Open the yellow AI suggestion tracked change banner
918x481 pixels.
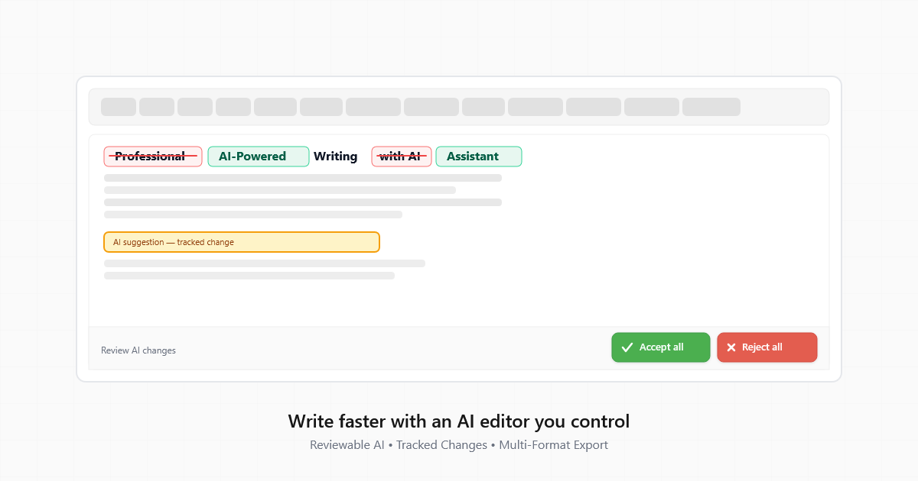point(241,242)
